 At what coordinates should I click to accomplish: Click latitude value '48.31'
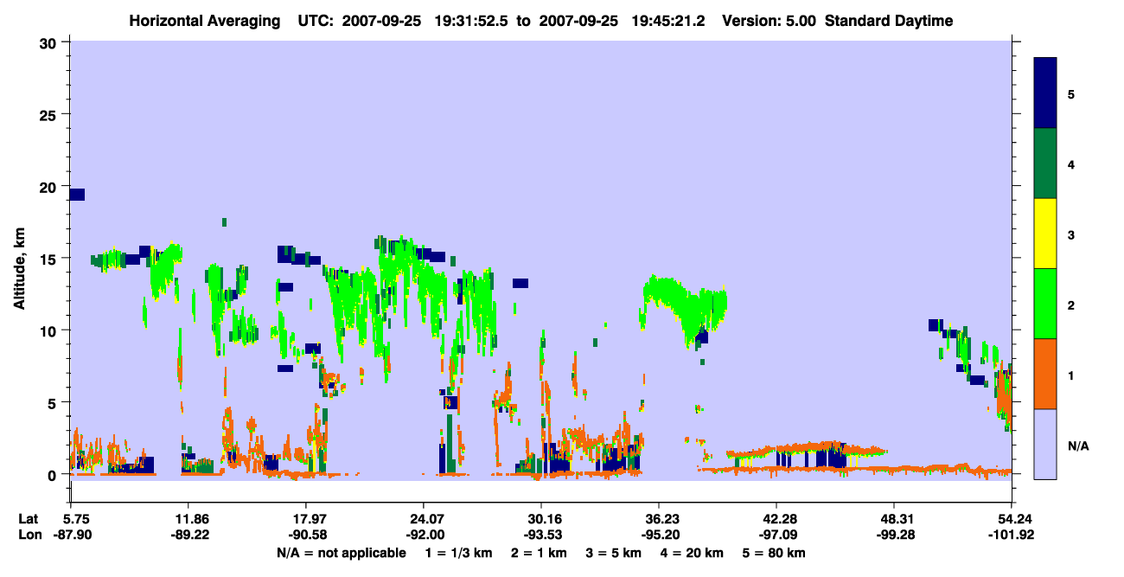894,519
